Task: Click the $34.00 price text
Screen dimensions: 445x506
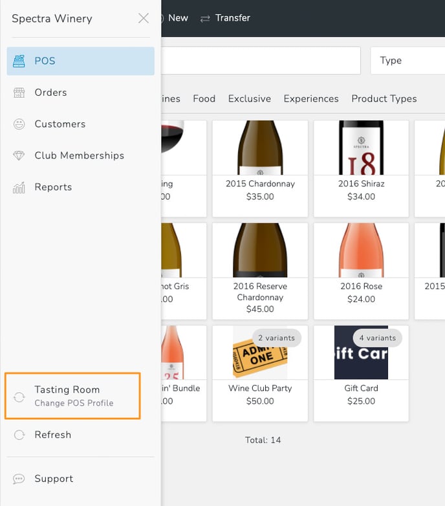Action: [361, 197]
